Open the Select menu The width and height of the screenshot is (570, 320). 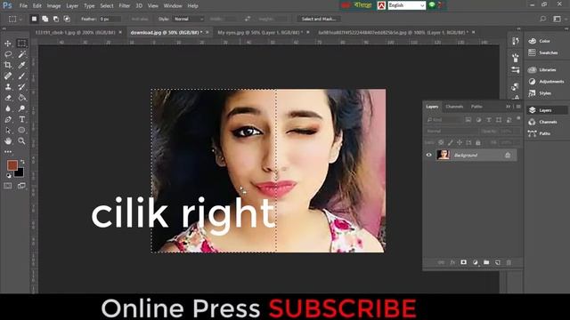tap(107, 6)
